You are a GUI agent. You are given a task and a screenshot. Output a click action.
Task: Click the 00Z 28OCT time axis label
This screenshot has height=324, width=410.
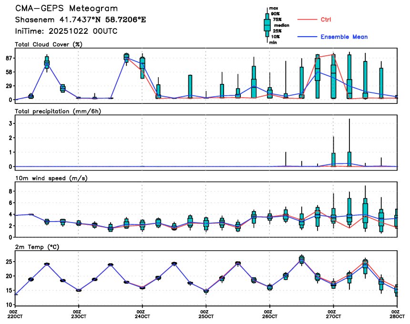pyautogui.click(x=398, y=314)
